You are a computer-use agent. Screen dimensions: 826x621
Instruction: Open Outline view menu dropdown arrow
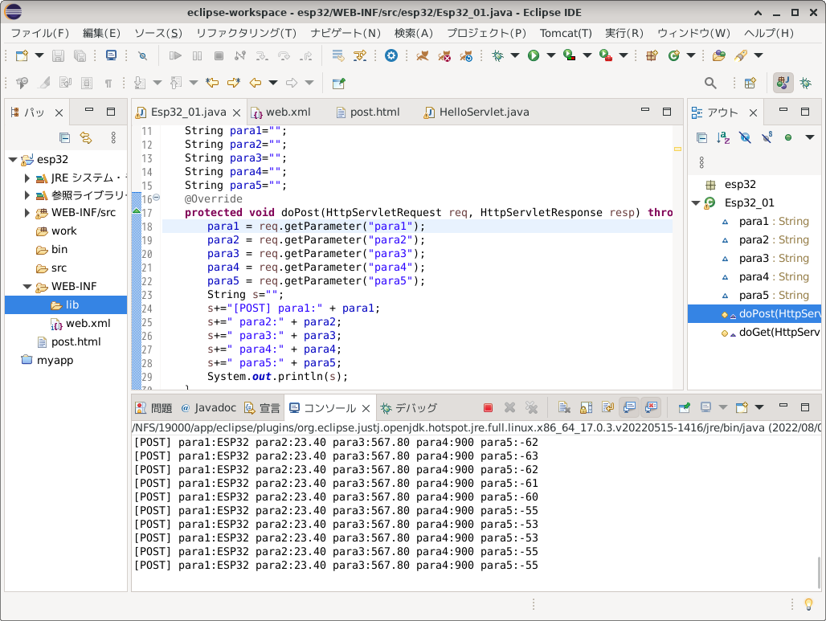coord(810,137)
